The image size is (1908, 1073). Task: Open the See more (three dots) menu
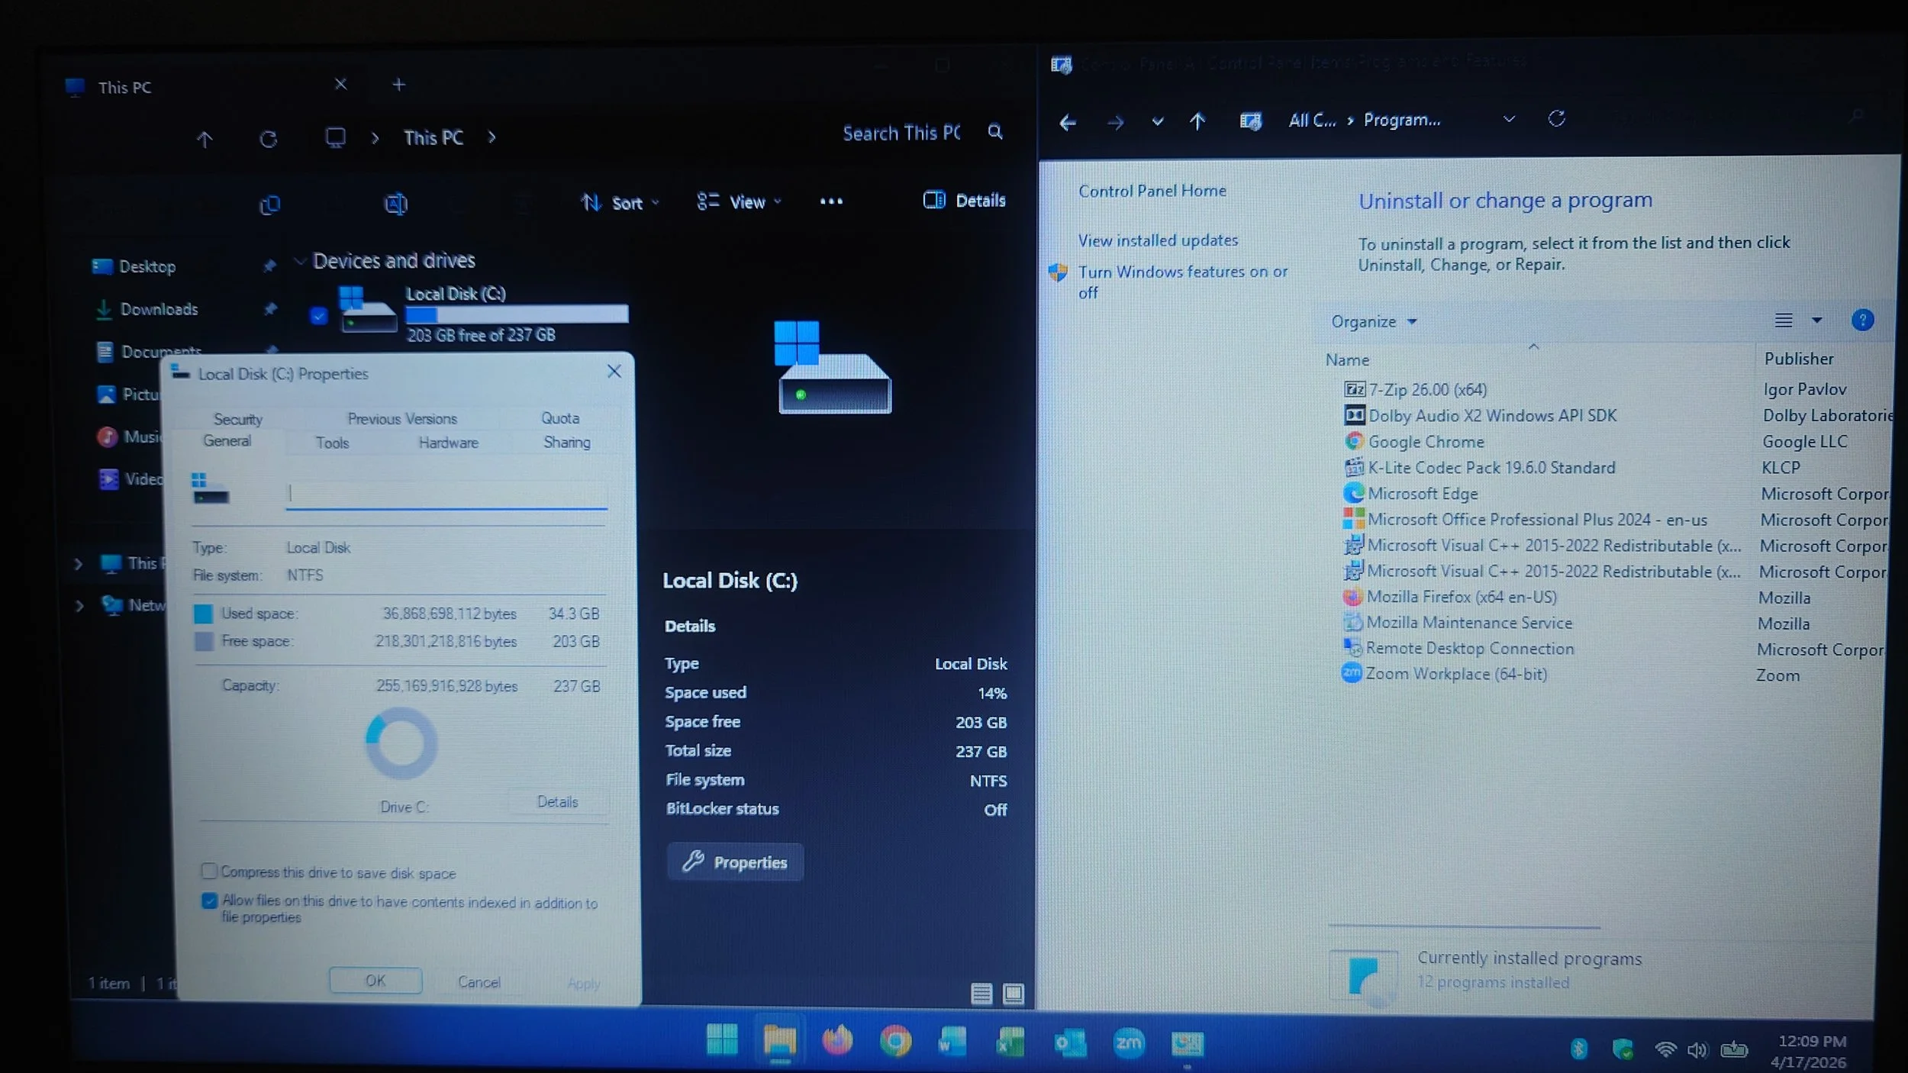pos(831,201)
